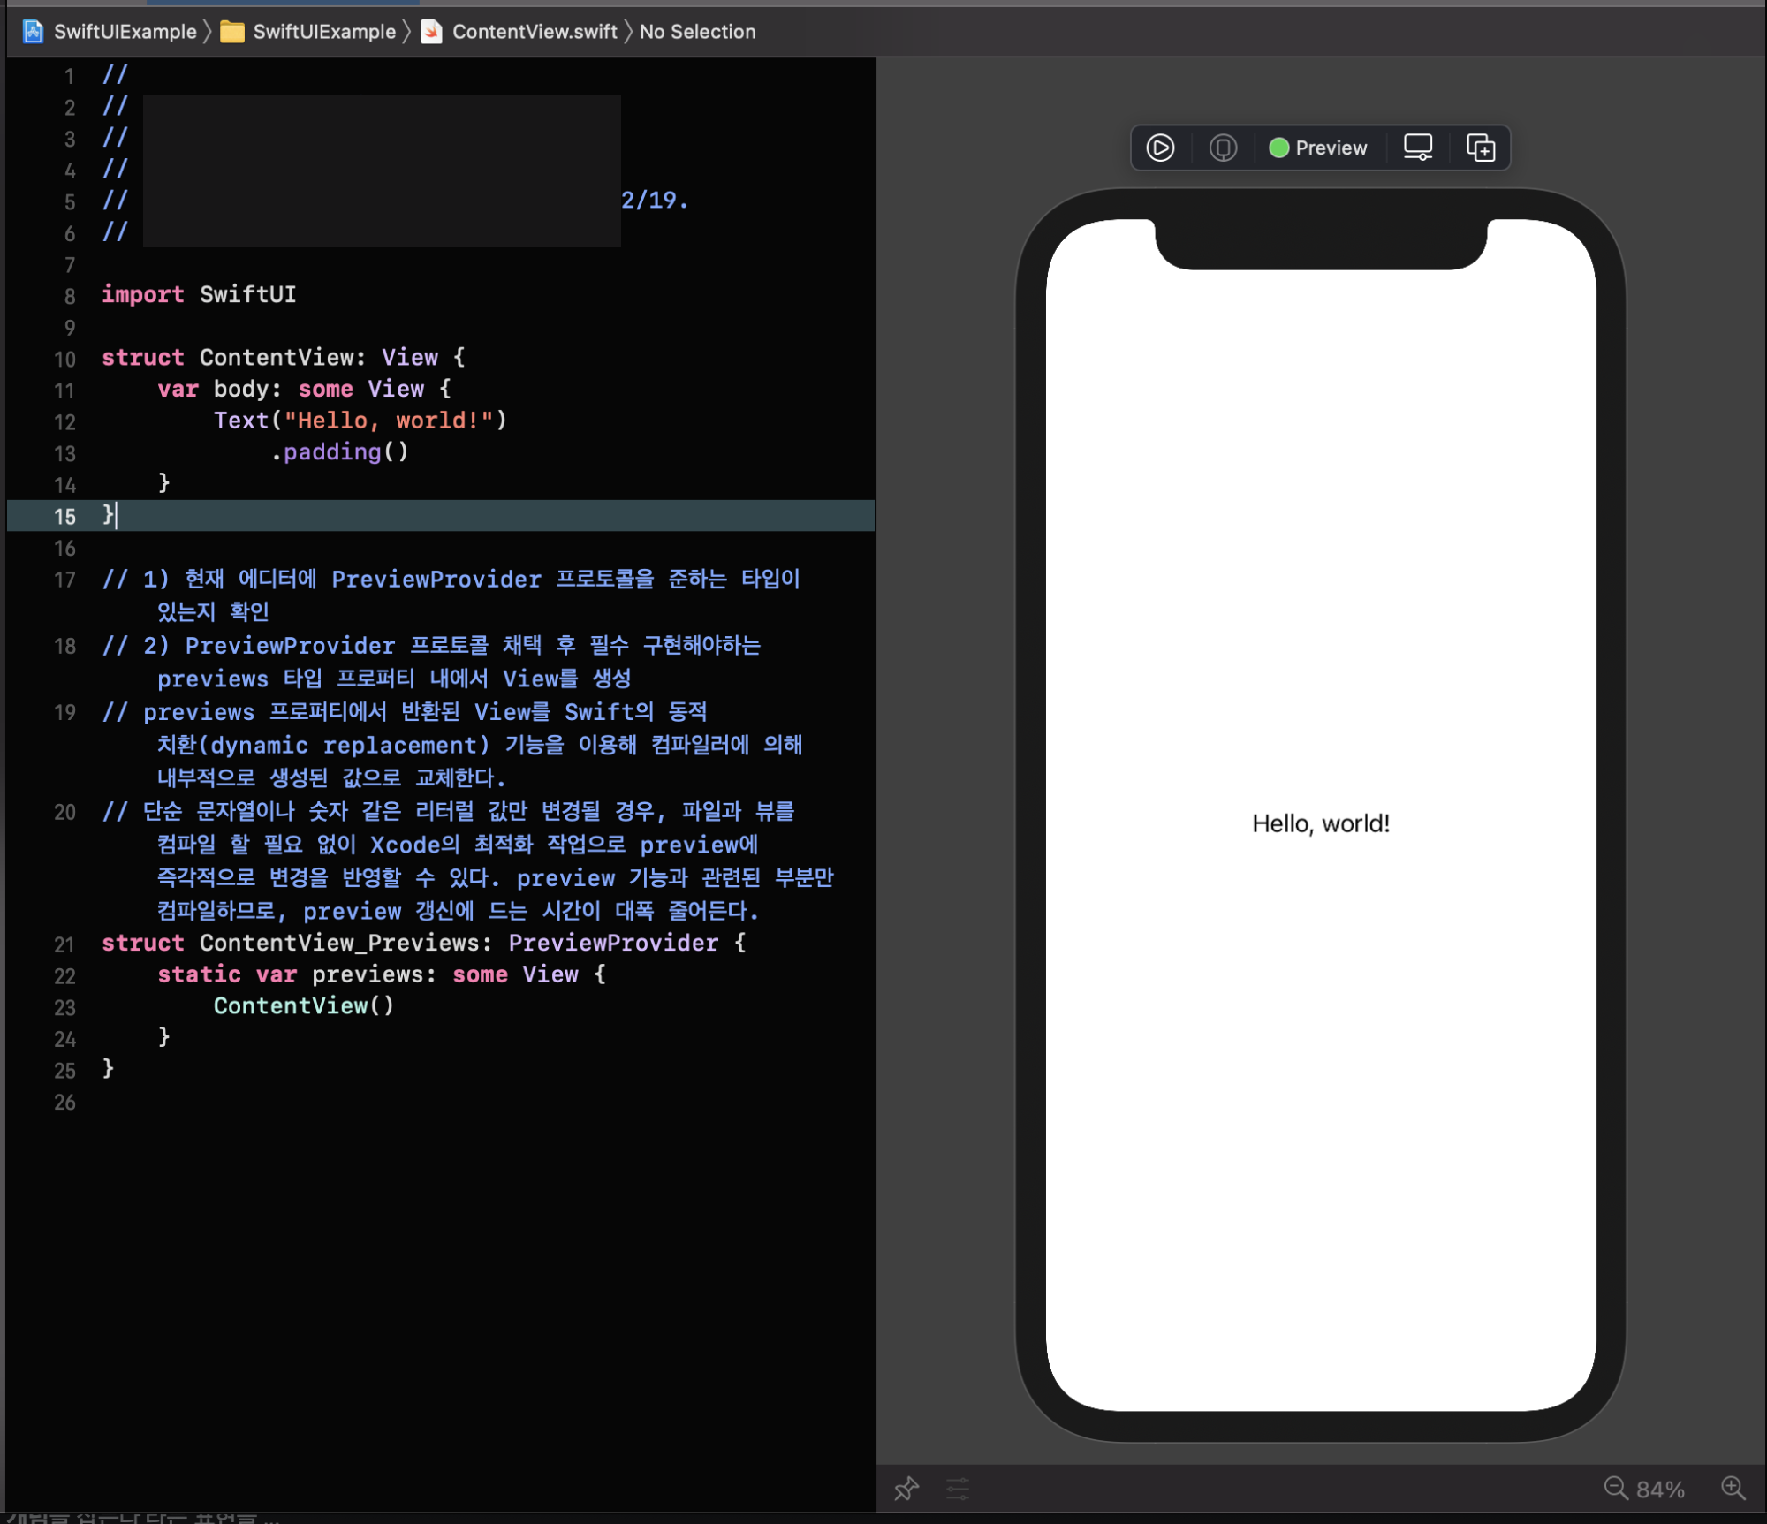Open ContentView.swift breadcrumb item
Viewport: 1767px width, 1524px height.
point(535,32)
